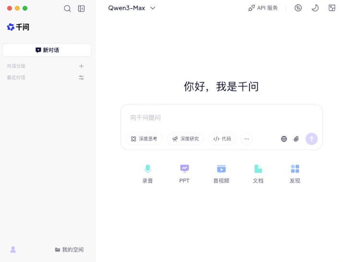Click the purple send arrow button

click(x=311, y=139)
